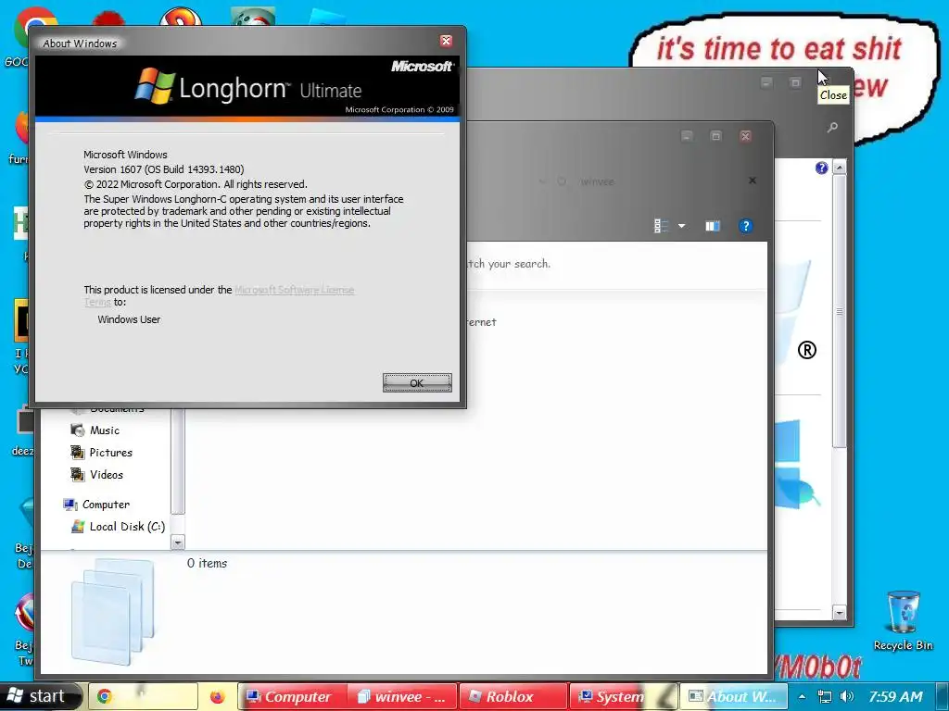
Task: Toggle the preview pane icon
Action: 713,226
